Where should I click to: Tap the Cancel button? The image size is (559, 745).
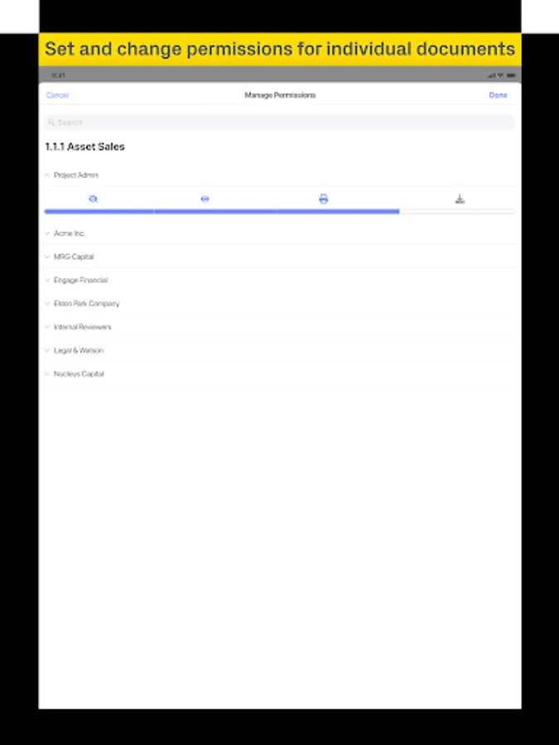tap(57, 95)
